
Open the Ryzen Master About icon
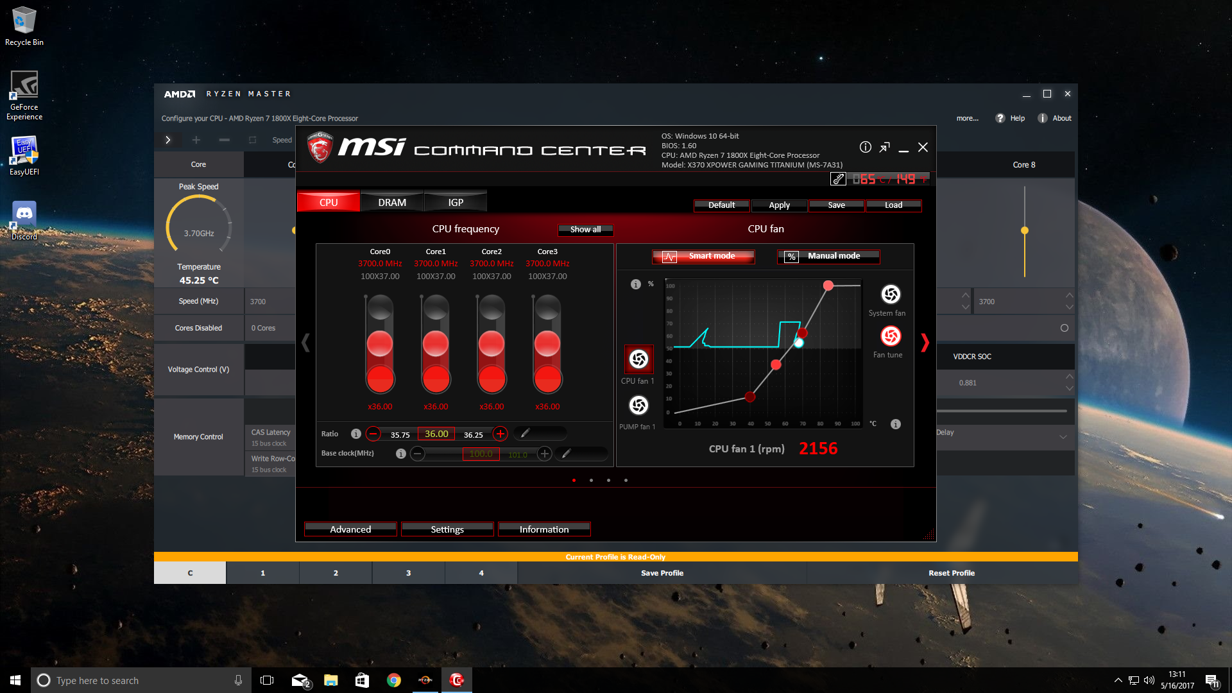point(1042,118)
